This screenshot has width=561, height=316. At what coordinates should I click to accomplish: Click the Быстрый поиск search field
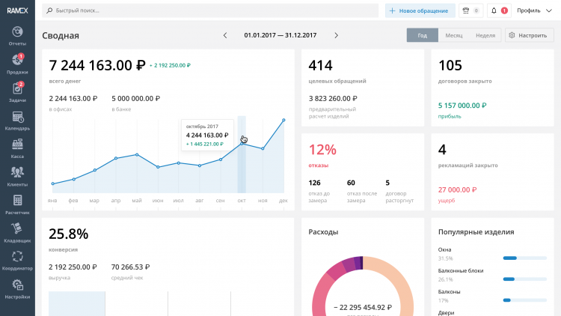(x=209, y=10)
